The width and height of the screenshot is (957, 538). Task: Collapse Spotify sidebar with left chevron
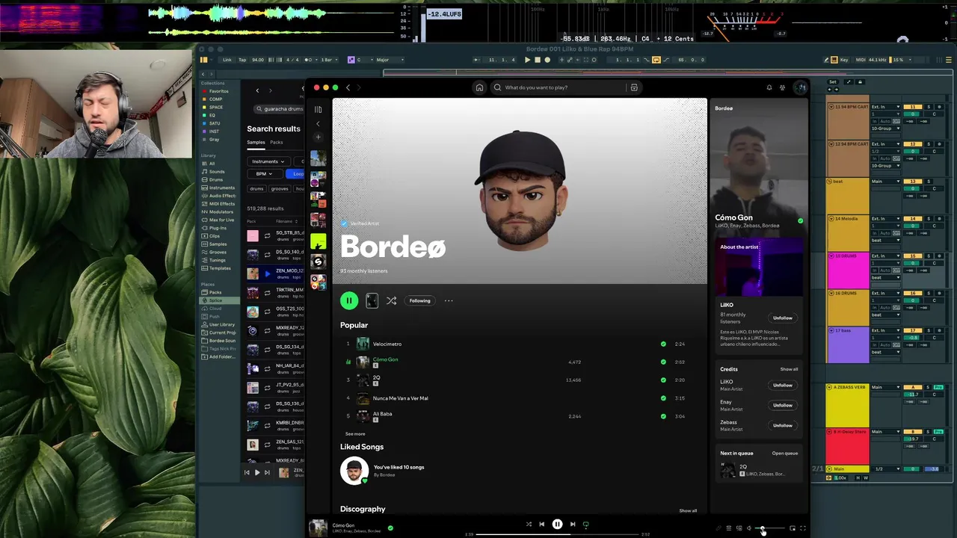coord(318,123)
